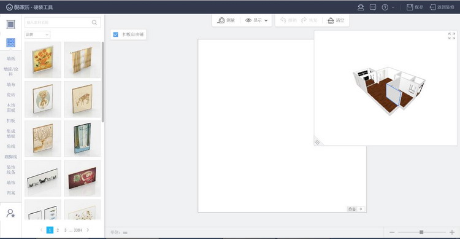The image size is (460, 239).
Task: Adjust the zoom slider handle
Action: [421, 232]
